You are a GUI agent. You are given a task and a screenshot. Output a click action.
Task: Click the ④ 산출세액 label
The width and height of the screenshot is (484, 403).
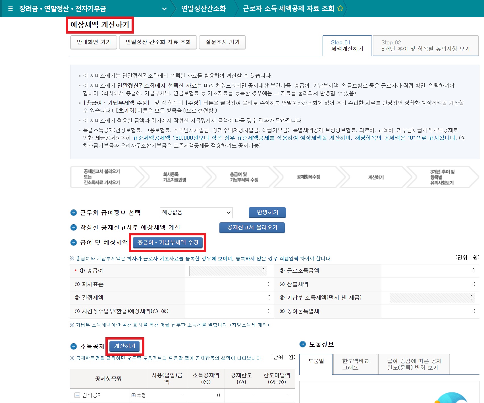click(x=294, y=284)
